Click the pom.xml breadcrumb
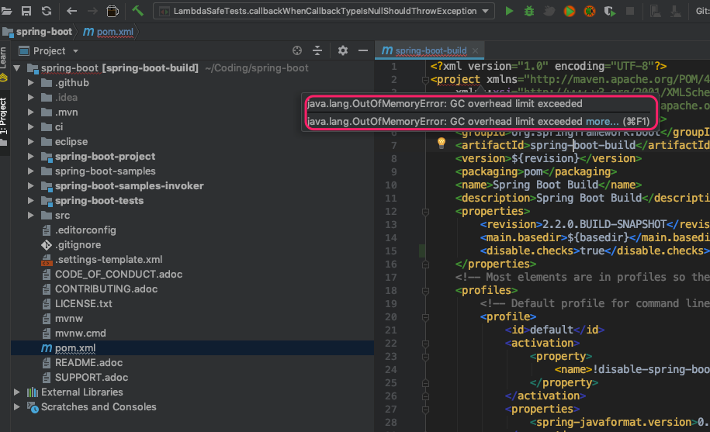This screenshot has width=710, height=432. pos(109,32)
